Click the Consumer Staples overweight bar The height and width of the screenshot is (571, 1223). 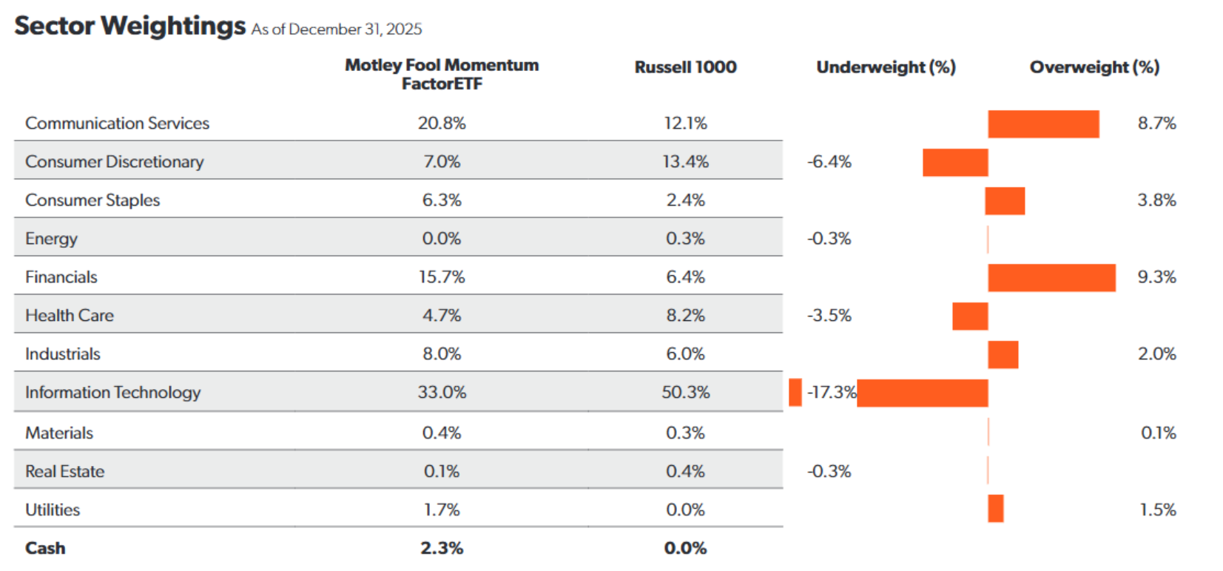pyautogui.click(x=1005, y=201)
